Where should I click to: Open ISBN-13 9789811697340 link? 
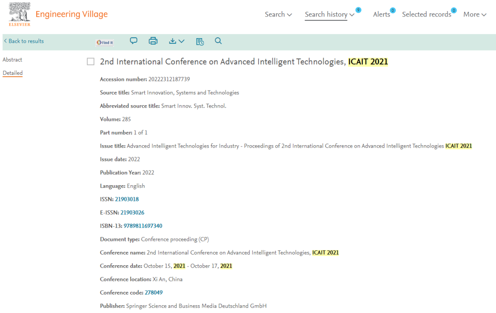point(143,226)
